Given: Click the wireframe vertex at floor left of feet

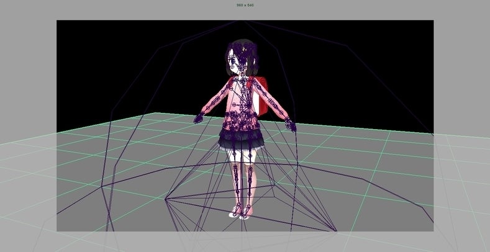Looking at the screenshot, I should click(166, 200).
